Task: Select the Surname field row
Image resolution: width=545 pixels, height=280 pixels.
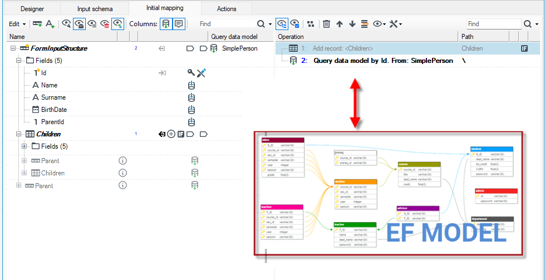Action: click(x=124, y=97)
